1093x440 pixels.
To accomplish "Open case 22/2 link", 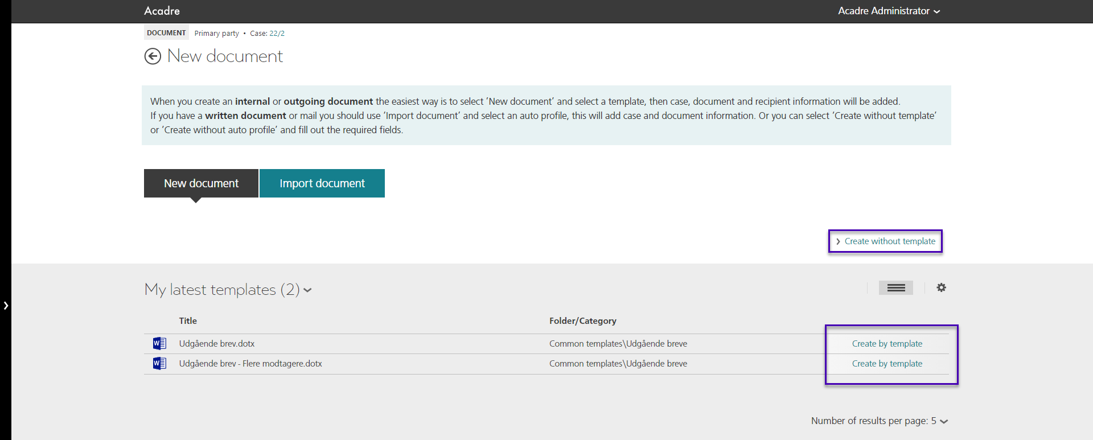I will tap(277, 34).
